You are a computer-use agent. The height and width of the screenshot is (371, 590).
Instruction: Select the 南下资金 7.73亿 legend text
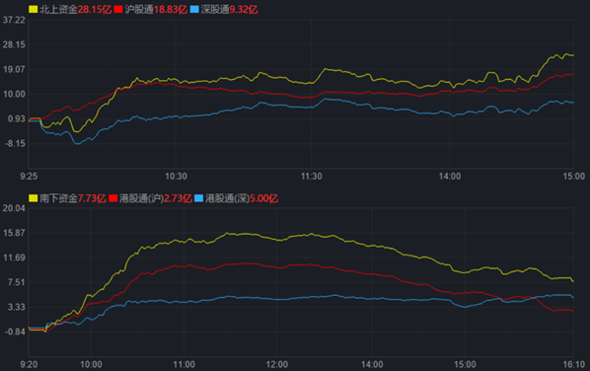(73, 198)
